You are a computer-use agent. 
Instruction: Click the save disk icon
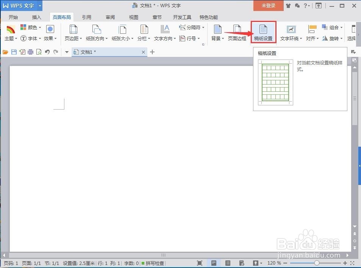click(14, 52)
